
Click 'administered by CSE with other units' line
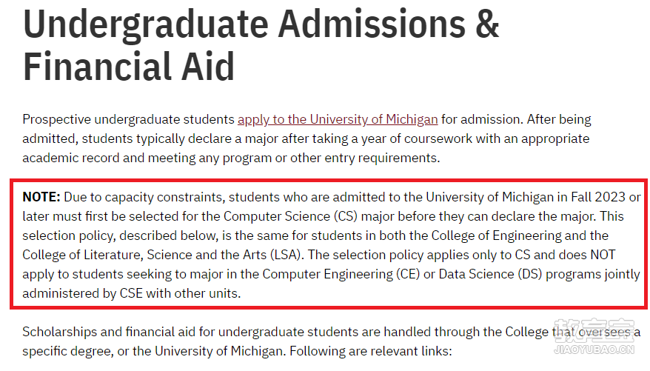pos(132,293)
